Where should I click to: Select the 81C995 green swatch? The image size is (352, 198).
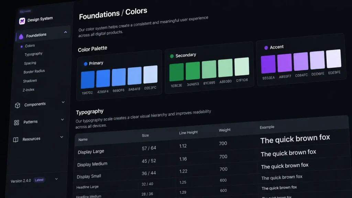point(209,69)
